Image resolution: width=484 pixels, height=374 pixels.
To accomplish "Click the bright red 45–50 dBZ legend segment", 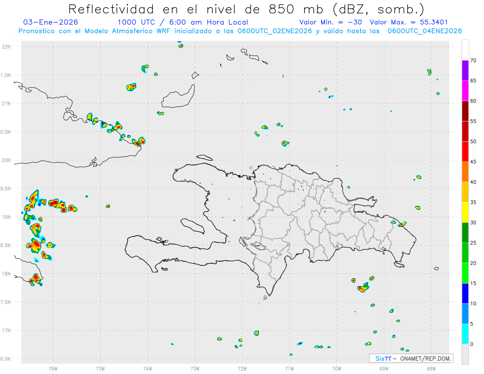I will click(x=465, y=151).
